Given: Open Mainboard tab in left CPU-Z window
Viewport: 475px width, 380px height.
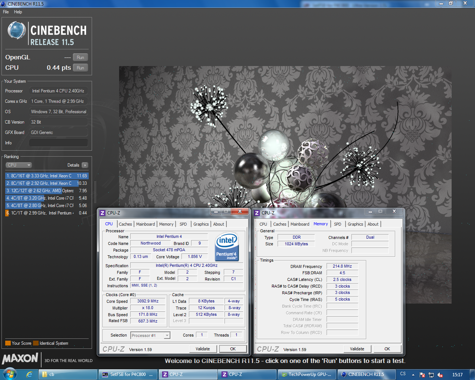Looking at the screenshot, I should (x=145, y=224).
